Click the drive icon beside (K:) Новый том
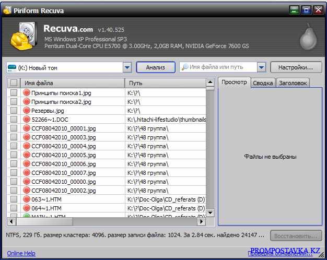 point(11,68)
